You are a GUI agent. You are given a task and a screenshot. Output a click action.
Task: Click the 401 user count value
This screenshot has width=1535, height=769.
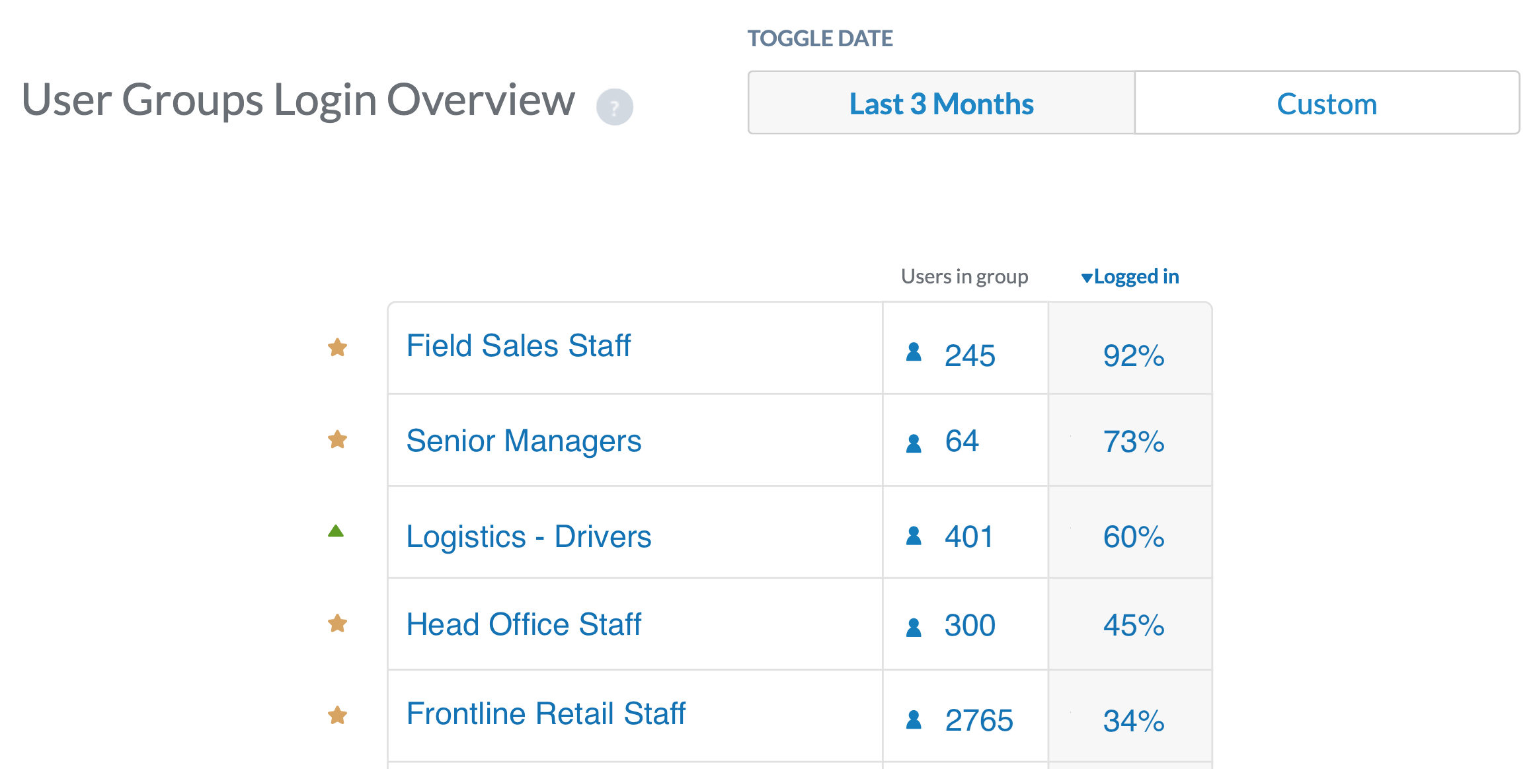[969, 537]
